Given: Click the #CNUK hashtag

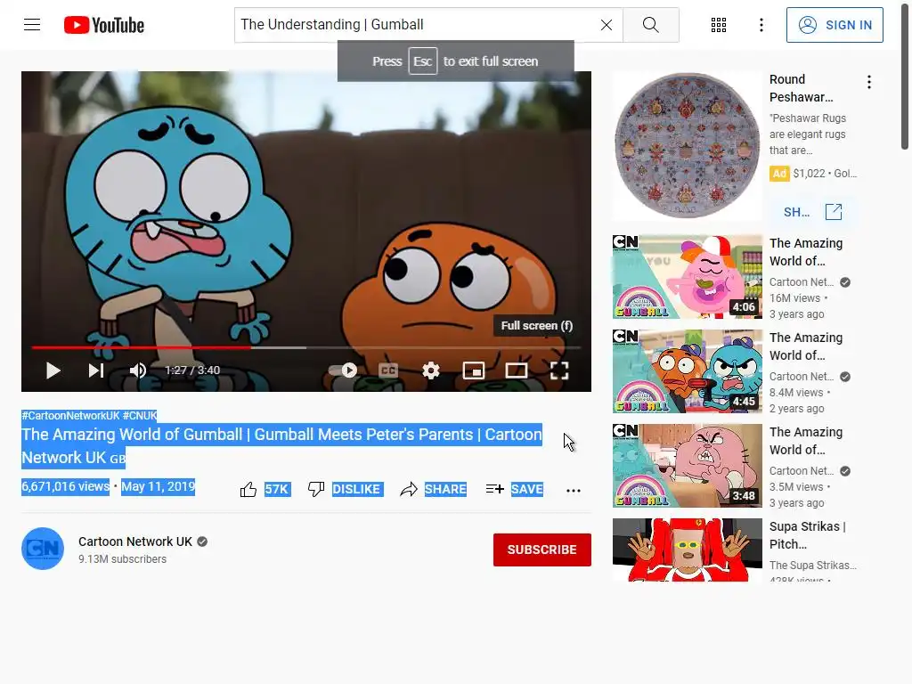Looking at the screenshot, I should click(x=140, y=415).
